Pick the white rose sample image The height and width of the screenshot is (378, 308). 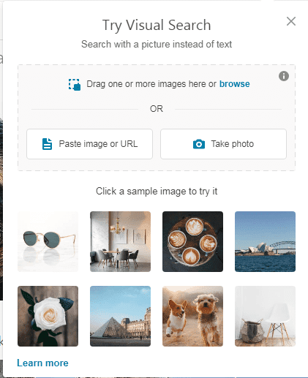coord(48,316)
